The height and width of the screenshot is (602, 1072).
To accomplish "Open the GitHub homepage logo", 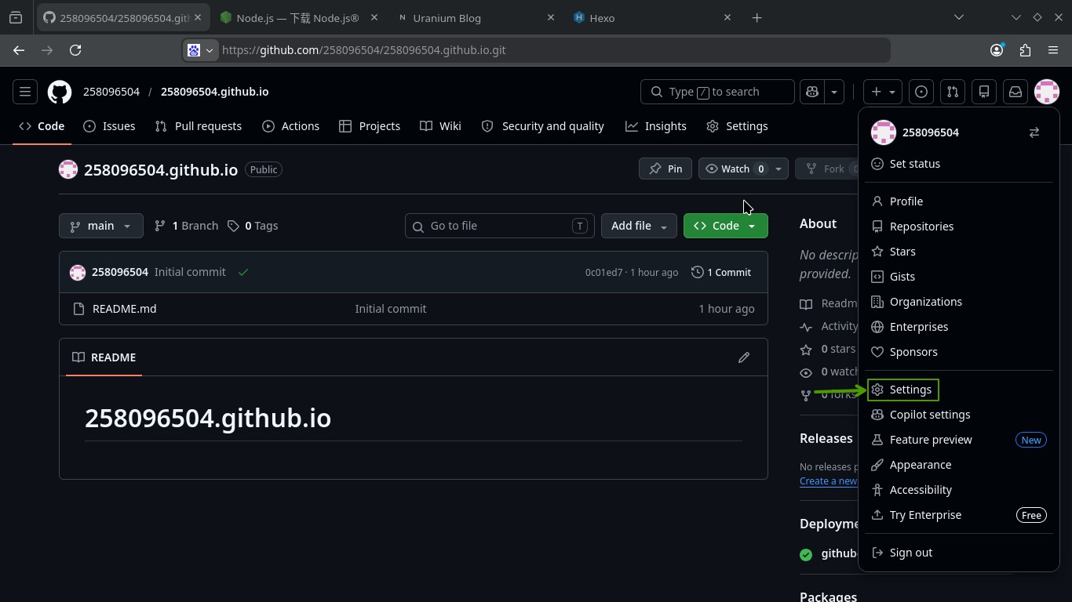I will pos(60,92).
